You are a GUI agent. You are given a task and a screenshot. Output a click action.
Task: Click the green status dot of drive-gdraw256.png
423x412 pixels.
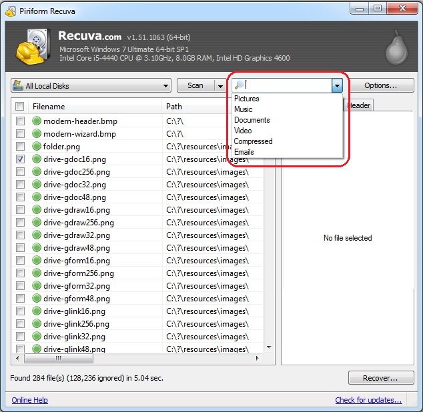pyautogui.click(x=37, y=222)
